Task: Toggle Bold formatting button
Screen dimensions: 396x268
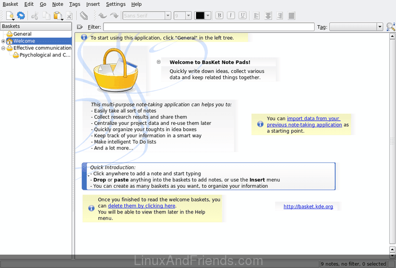Action: 219,16
